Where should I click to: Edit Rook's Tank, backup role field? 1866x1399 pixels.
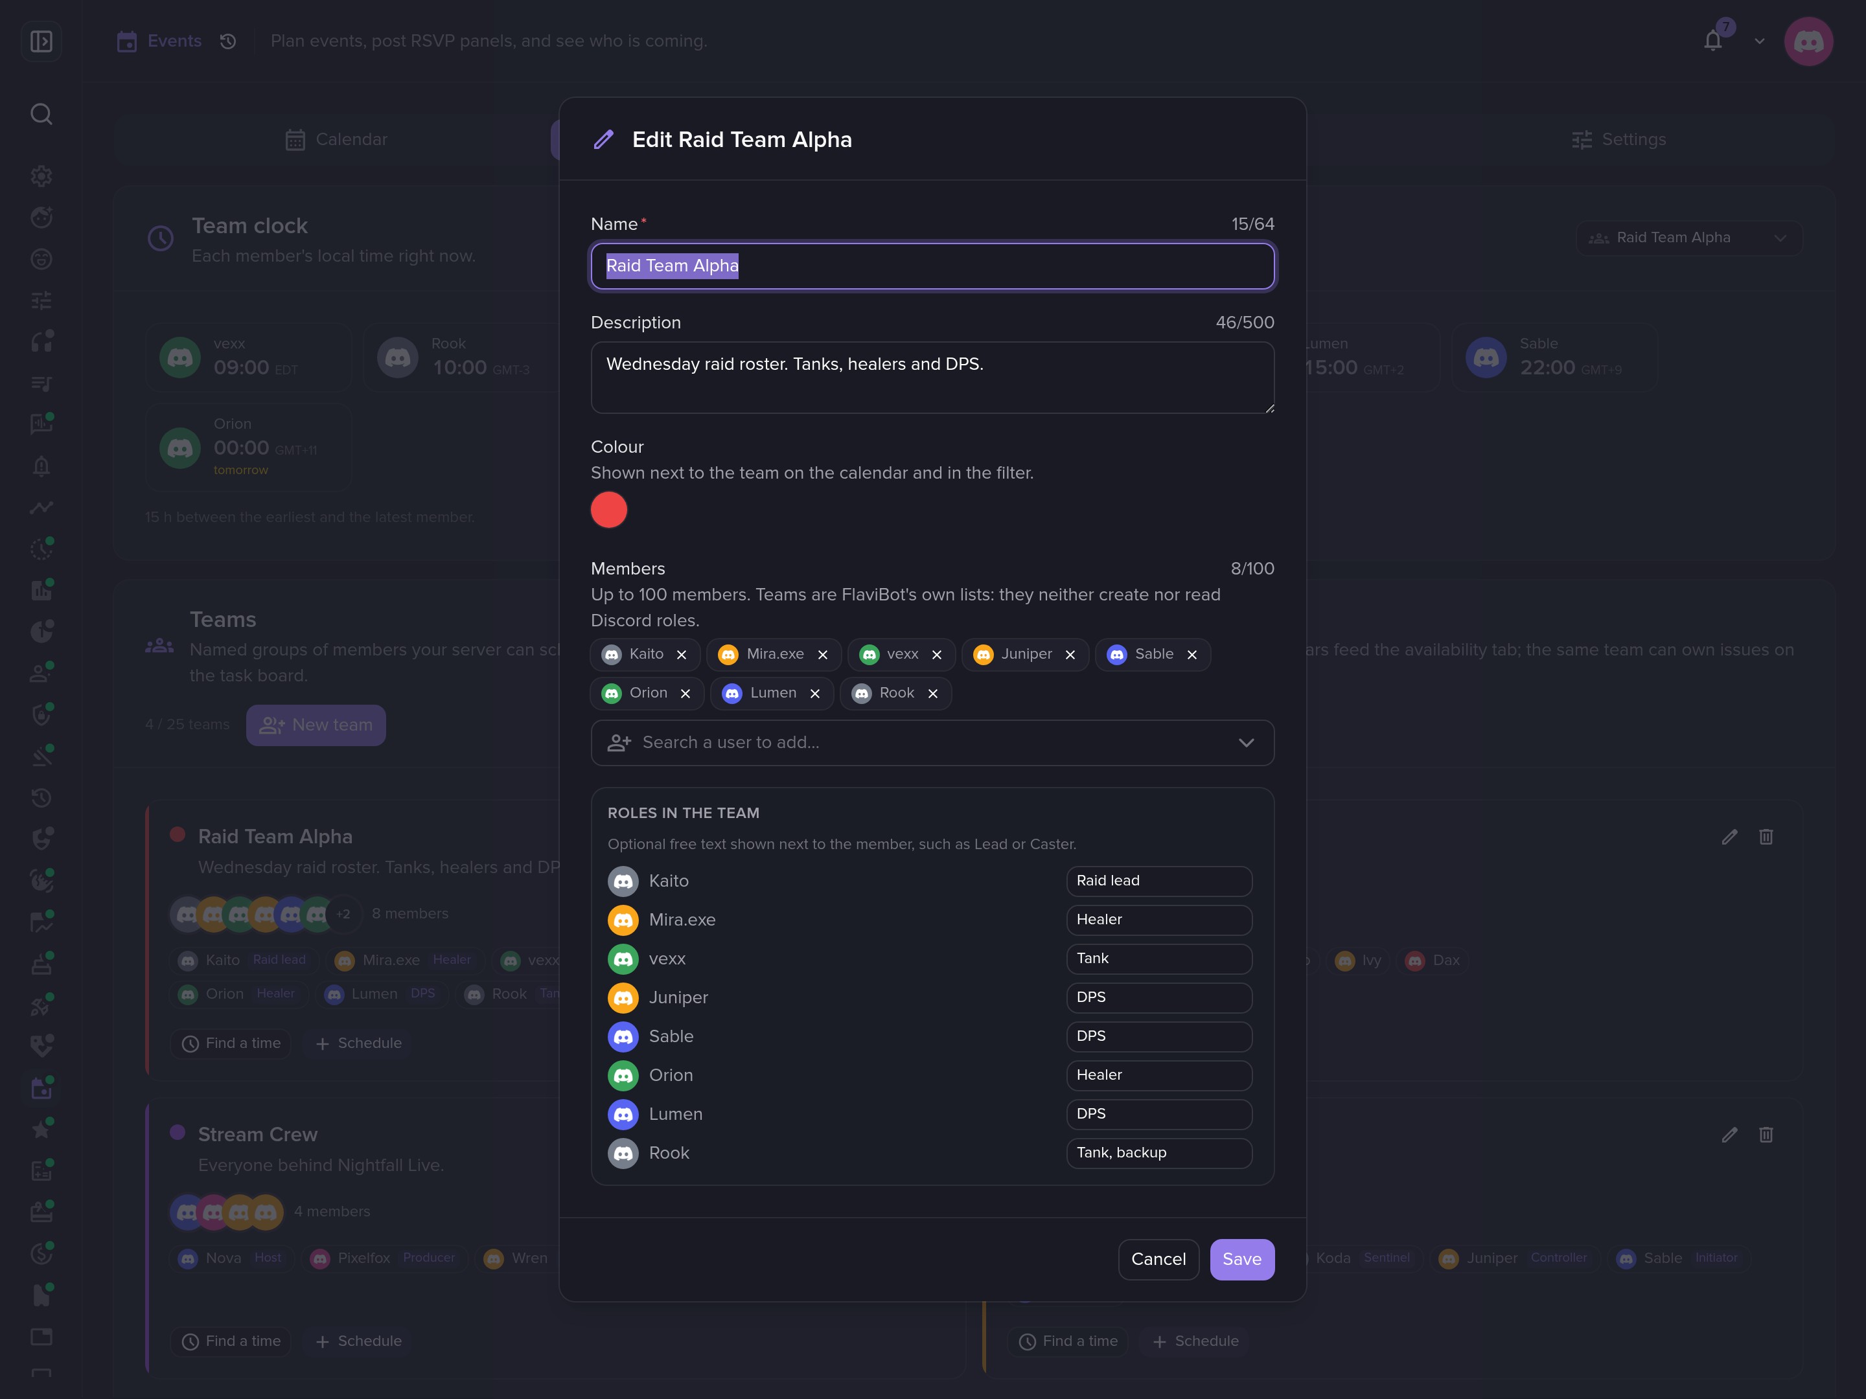click(1159, 1153)
